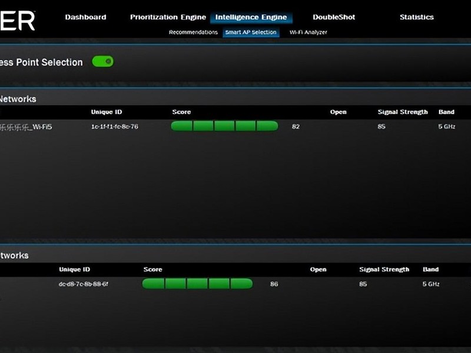Image resolution: width=471 pixels, height=353 pixels.
Task: Sort upper table by Score header
Action: pyautogui.click(x=181, y=112)
